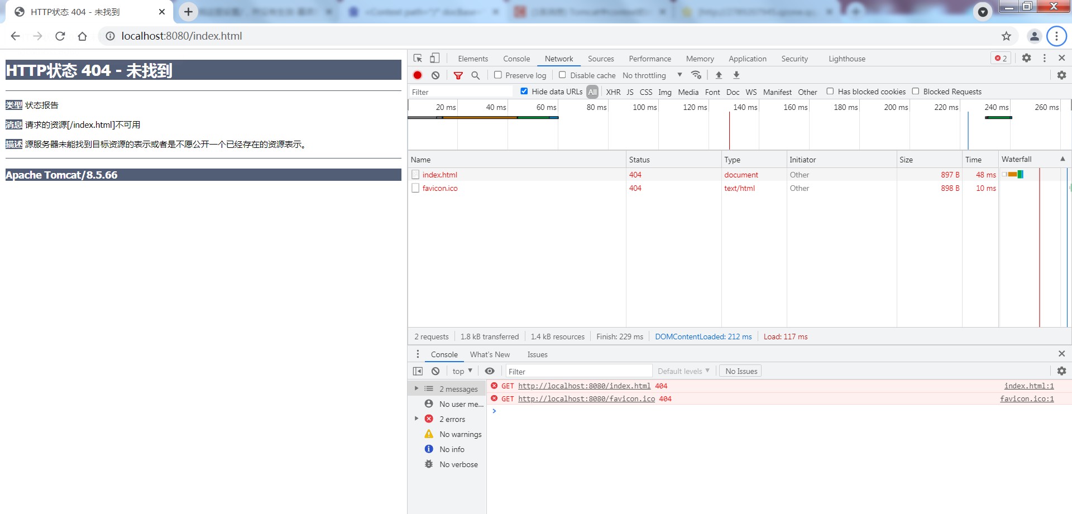Switch to the Elements tab

[473, 59]
